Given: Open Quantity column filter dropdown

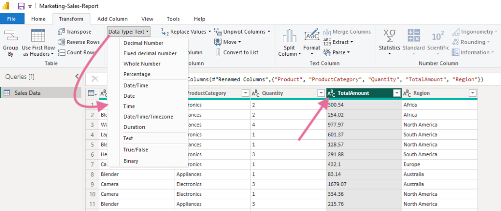Looking at the screenshot, I should point(321,93).
